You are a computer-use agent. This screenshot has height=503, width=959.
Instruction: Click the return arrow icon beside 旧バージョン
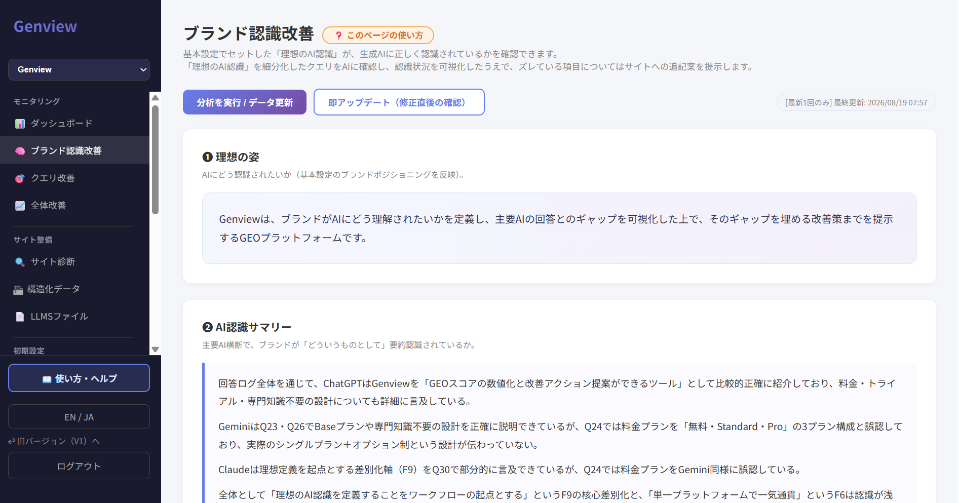coord(12,441)
